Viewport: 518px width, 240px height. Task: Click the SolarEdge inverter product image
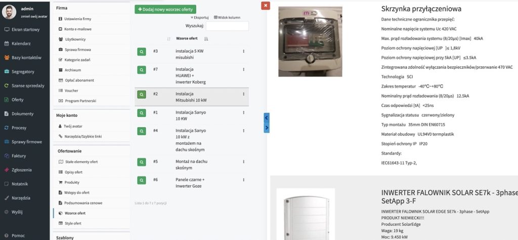click(x=306, y=214)
